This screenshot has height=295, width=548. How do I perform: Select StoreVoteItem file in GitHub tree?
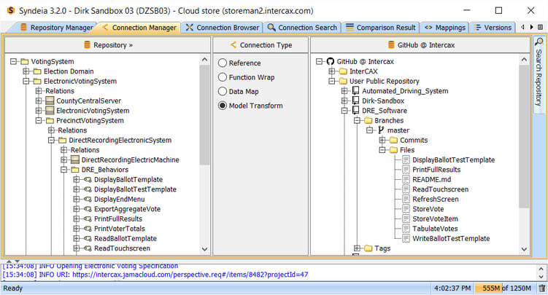point(435,219)
